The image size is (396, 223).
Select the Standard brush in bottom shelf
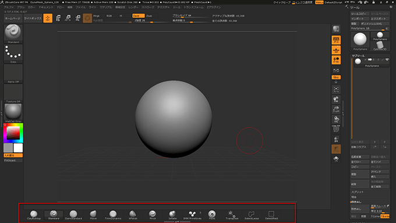pyautogui.click(x=54, y=215)
